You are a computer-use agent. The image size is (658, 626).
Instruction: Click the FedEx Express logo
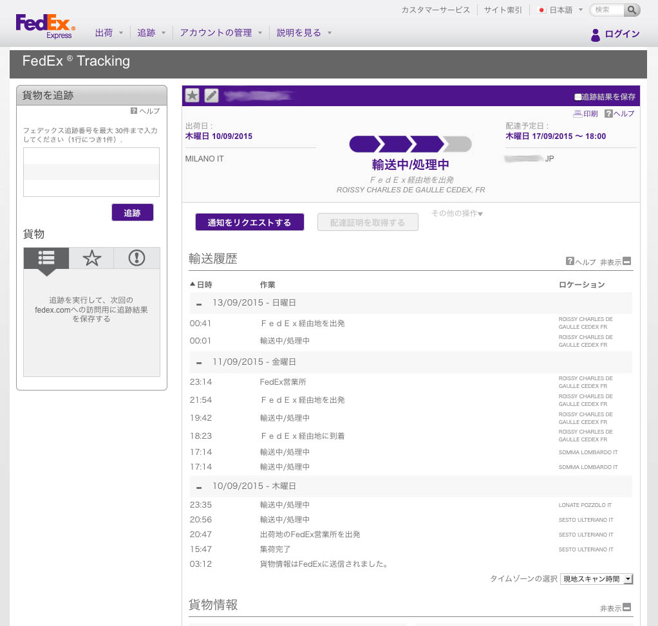point(45,26)
